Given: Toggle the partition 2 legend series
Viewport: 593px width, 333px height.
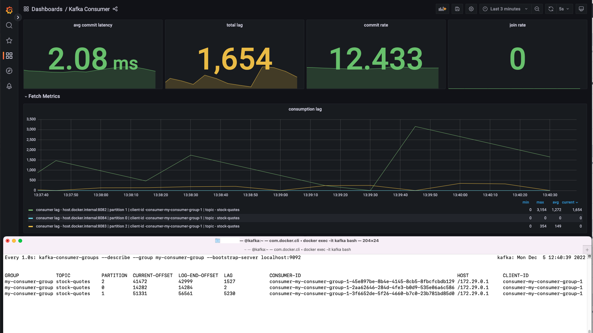Looking at the screenshot, I should 138,226.
